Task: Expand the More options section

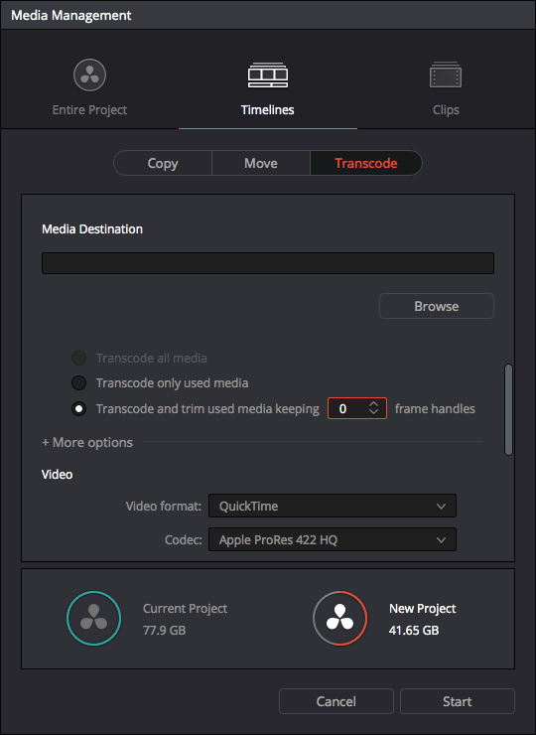Action: (x=87, y=443)
